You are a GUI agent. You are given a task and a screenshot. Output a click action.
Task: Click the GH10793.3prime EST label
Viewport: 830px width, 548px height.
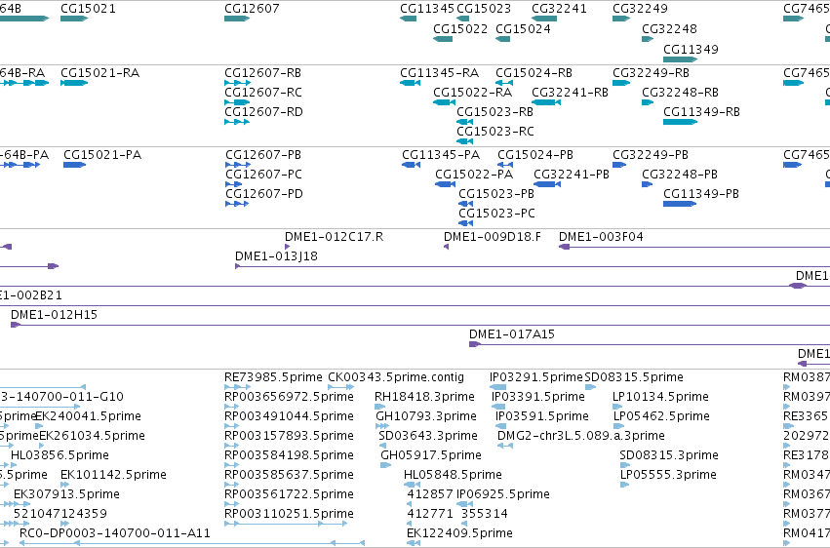(426, 416)
